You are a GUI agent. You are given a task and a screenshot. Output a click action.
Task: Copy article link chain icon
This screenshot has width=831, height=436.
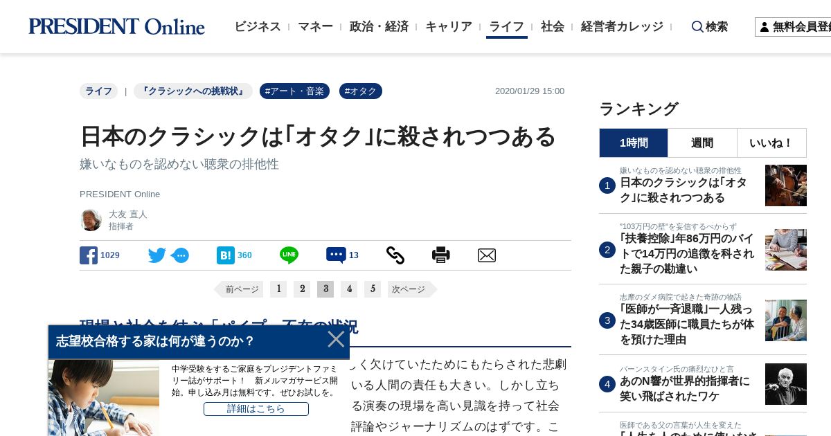(395, 255)
